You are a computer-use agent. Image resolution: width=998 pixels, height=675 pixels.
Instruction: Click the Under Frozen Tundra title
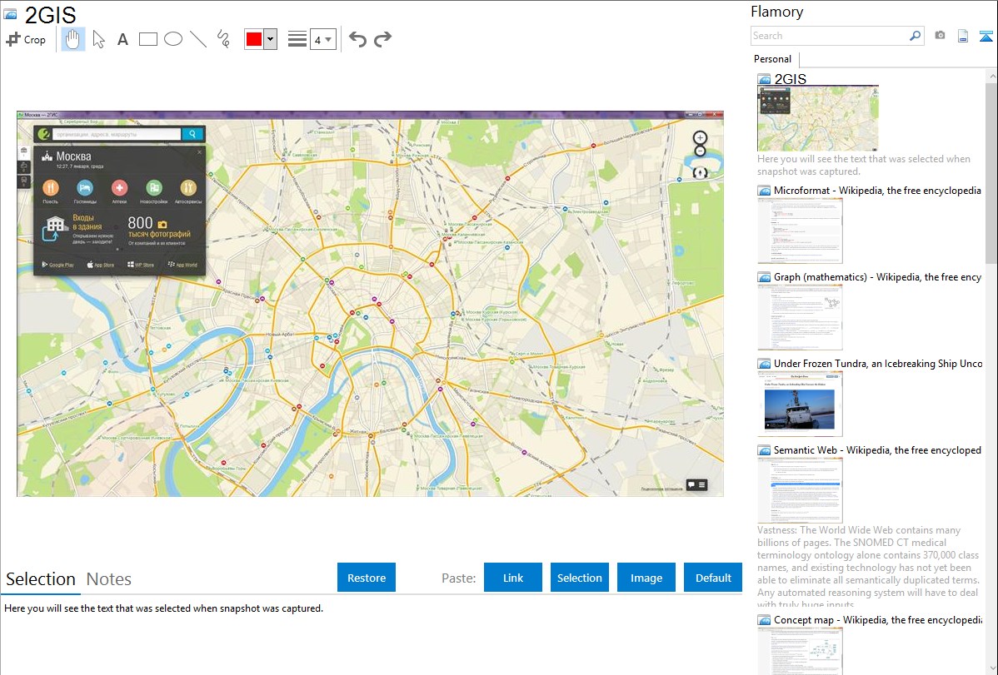click(878, 363)
